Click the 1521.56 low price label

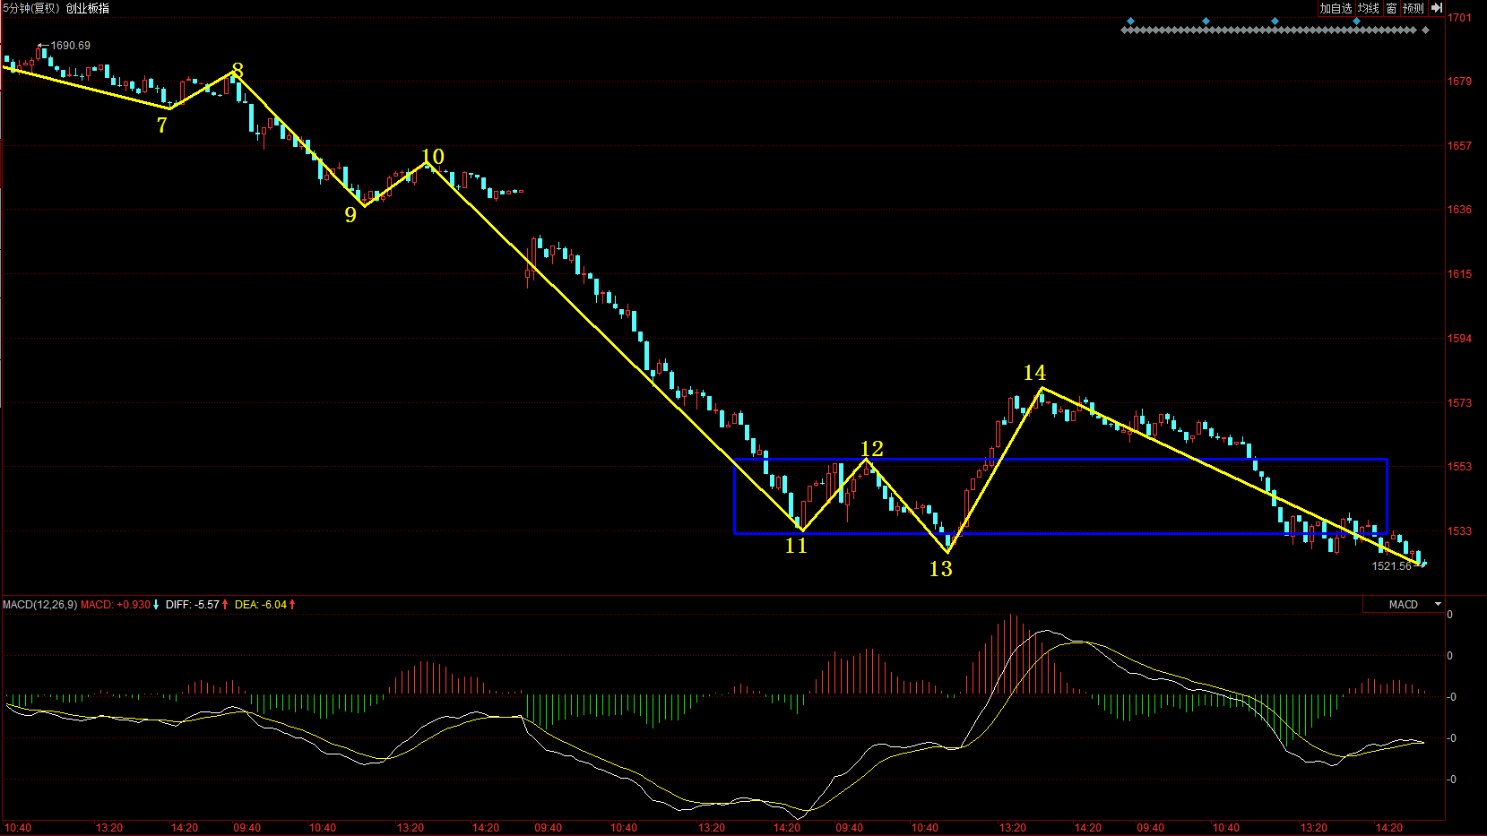(x=1391, y=566)
